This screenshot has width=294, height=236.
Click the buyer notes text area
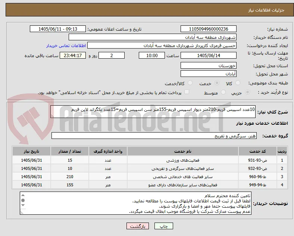click(135, 203)
